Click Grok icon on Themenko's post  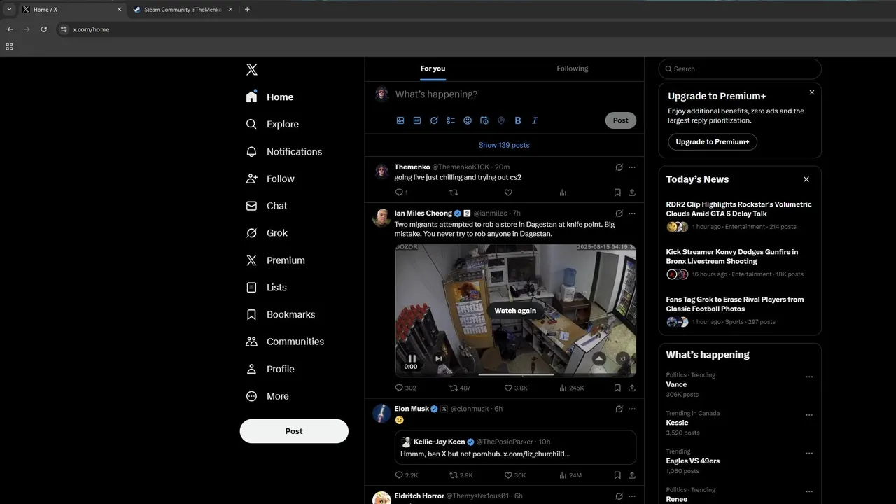coord(619,167)
